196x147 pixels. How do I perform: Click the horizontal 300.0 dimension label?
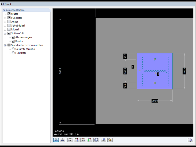coord(155,101)
